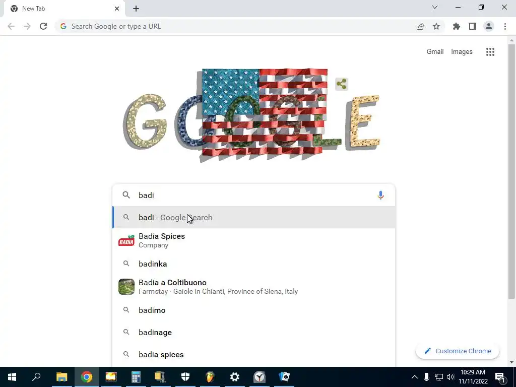The height and width of the screenshot is (387, 516).
Task: Click the browser forward arrow
Action: (x=27, y=26)
